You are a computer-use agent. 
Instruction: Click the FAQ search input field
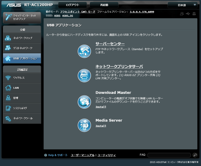[x=169, y=155]
